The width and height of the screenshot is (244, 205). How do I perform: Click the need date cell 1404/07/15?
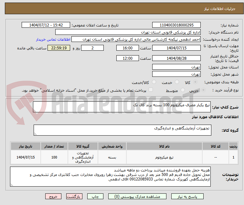click(26, 157)
